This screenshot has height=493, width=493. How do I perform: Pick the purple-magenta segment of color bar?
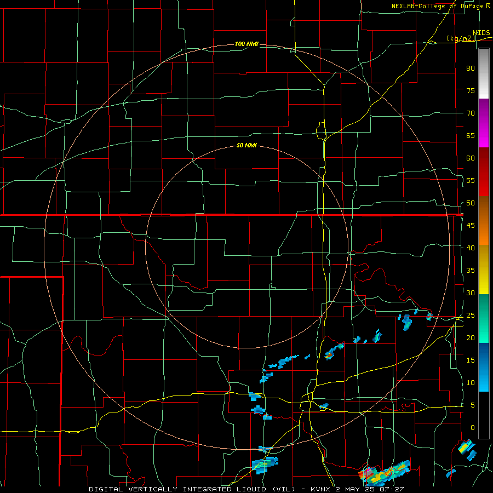tap(484, 123)
